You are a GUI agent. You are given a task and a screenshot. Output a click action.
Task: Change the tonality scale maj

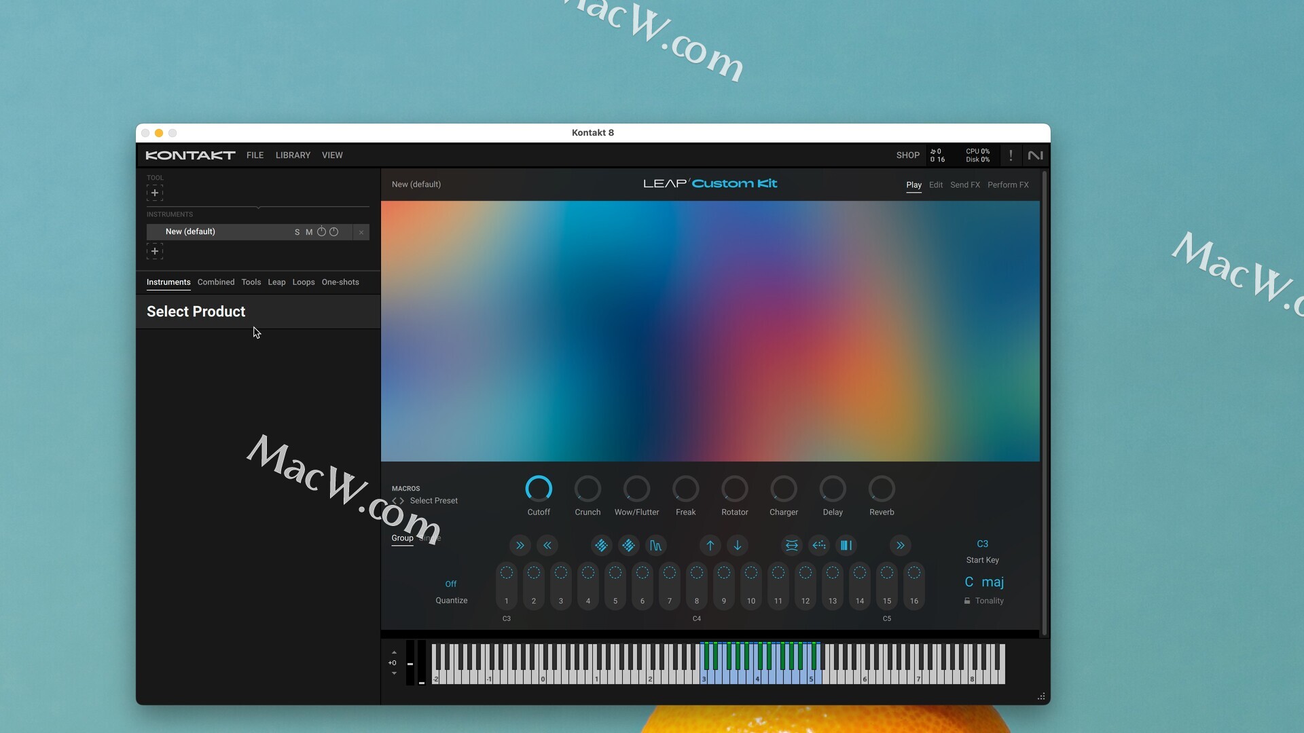click(x=993, y=582)
